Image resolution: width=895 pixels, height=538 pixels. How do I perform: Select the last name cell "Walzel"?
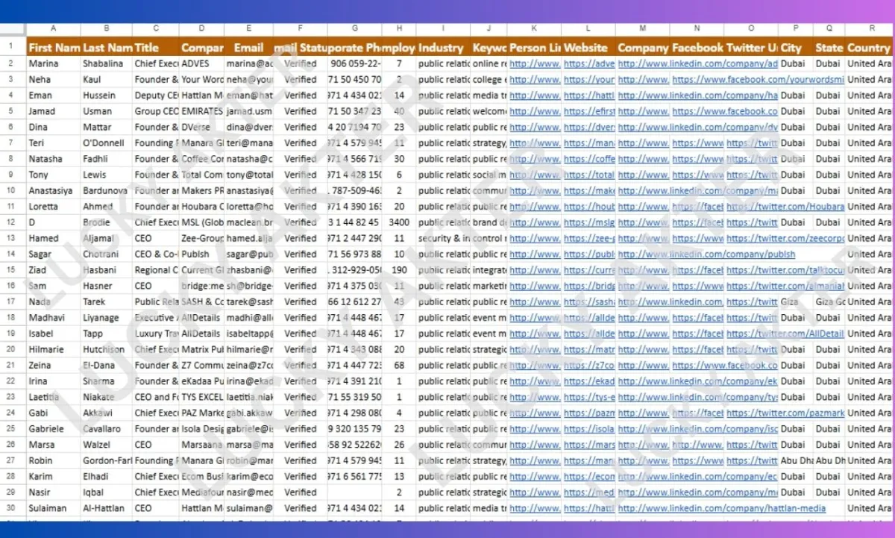tap(107, 445)
